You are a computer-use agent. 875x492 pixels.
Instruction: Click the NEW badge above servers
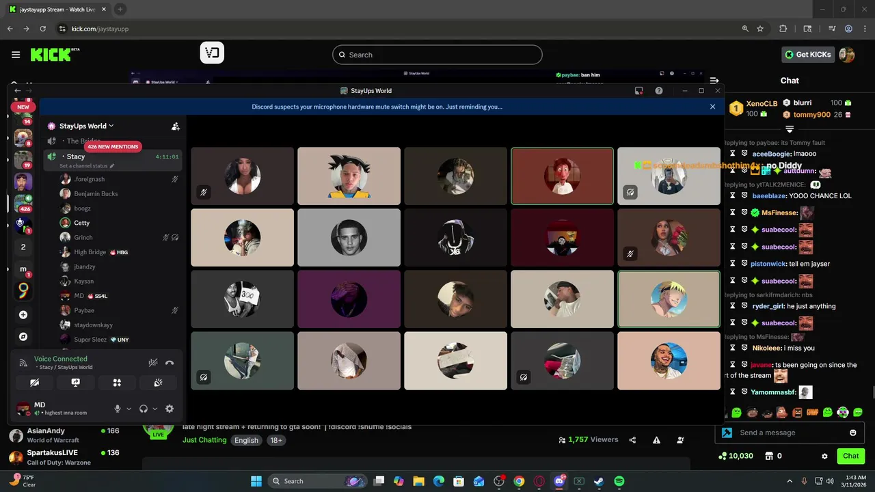pyautogui.click(x=23, y=107)
